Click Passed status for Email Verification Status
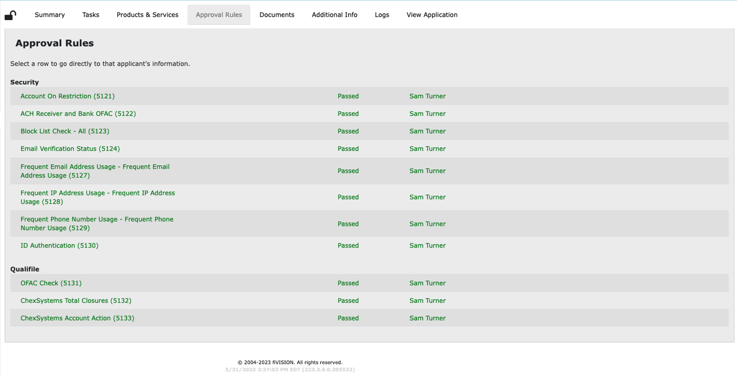This screenshot has height=377, width=737. 348,149
